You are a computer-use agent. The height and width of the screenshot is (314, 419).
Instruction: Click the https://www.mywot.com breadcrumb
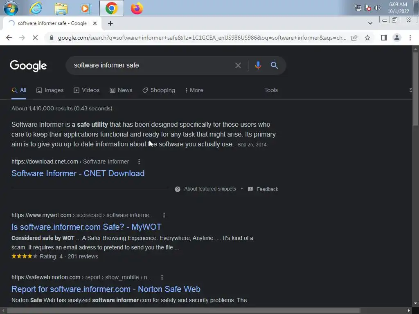point(41,215)
